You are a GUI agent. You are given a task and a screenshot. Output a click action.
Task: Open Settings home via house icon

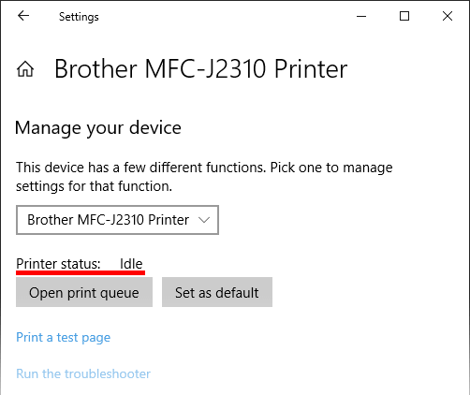(x=25, y=69)
